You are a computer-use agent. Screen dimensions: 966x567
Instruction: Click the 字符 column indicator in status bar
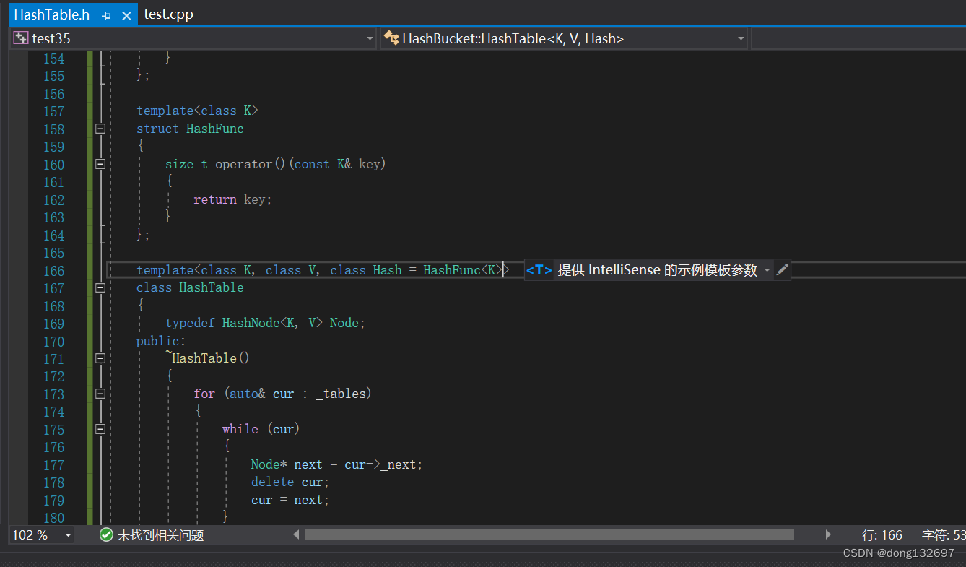tap(944, 535)
